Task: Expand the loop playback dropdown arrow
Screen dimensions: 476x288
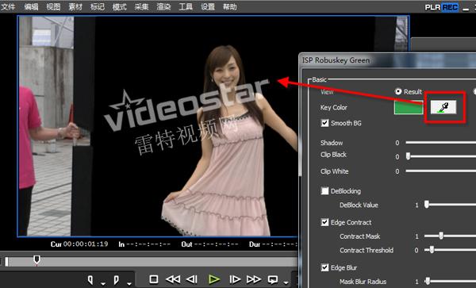Action: tap(286, 283)
